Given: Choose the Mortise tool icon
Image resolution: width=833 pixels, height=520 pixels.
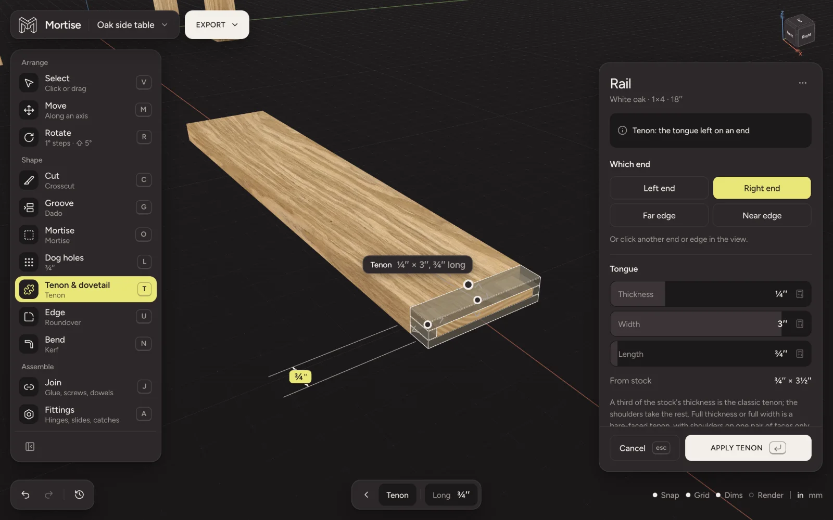Looking at the screenshot, I should (x=29, y=235).
